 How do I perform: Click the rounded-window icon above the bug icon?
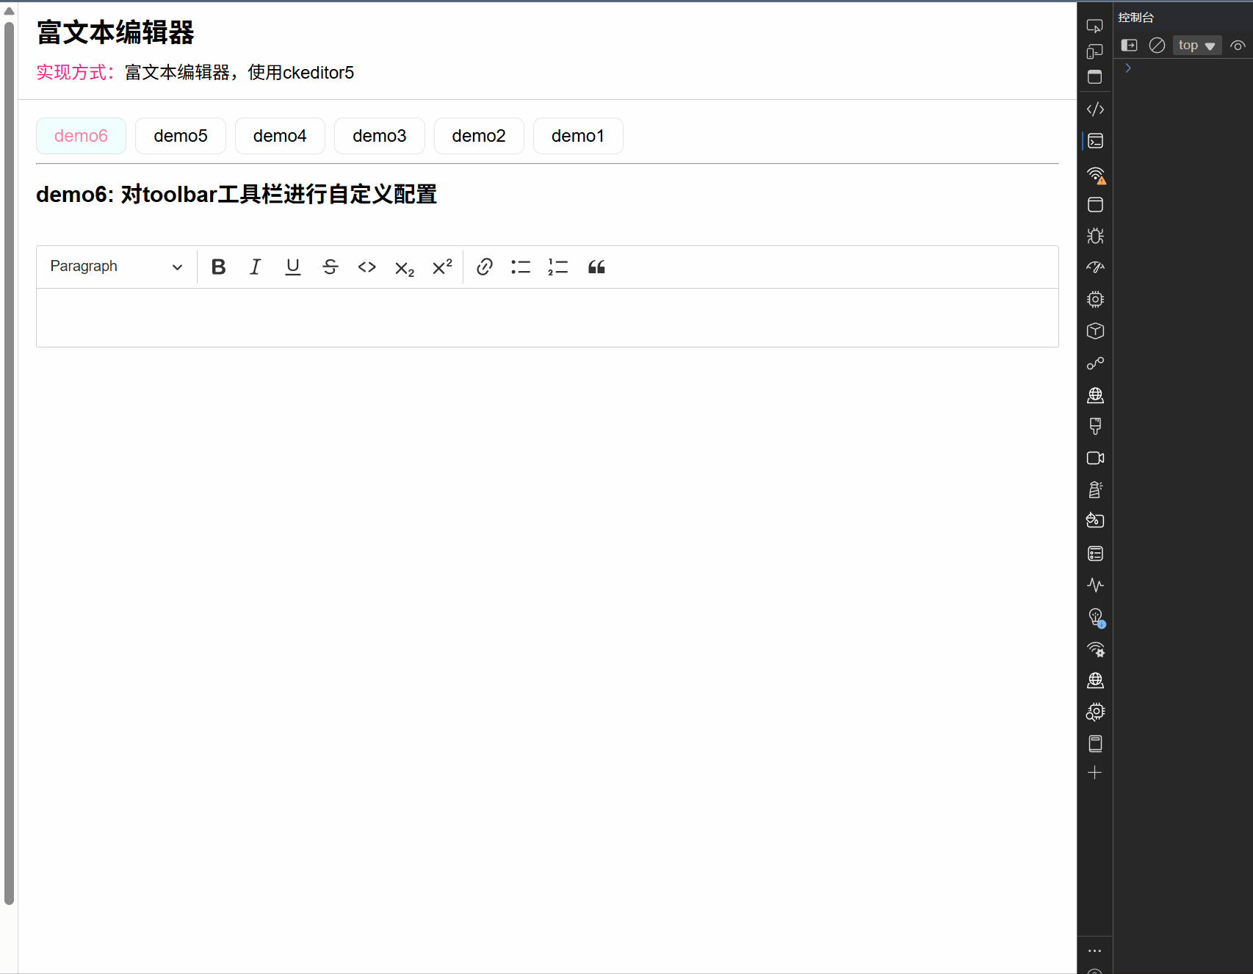click(x=1095, y=205)
